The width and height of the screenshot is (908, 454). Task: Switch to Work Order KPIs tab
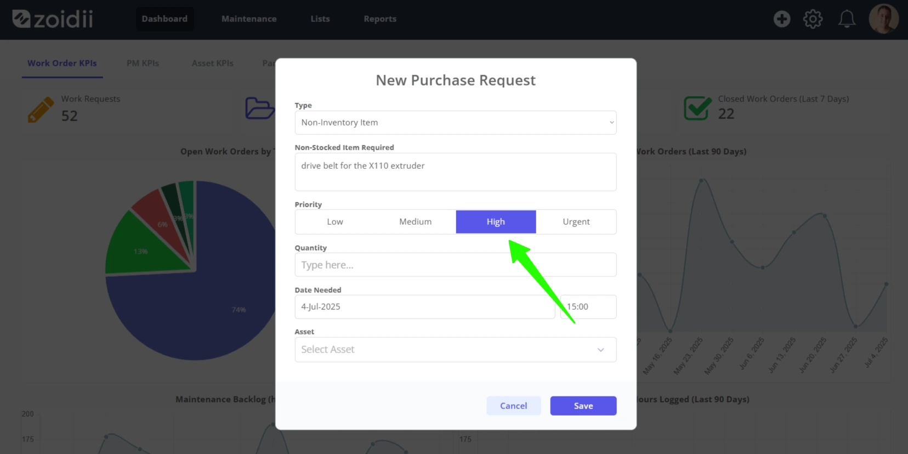click(62, 63)
